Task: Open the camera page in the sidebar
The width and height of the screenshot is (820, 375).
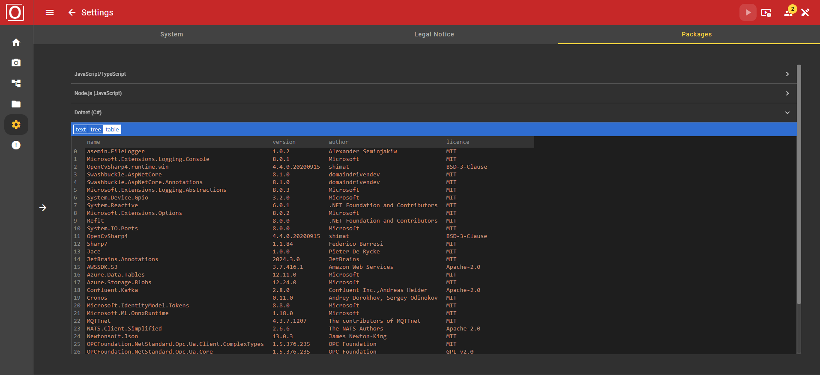Action: [x=16, y=63]
